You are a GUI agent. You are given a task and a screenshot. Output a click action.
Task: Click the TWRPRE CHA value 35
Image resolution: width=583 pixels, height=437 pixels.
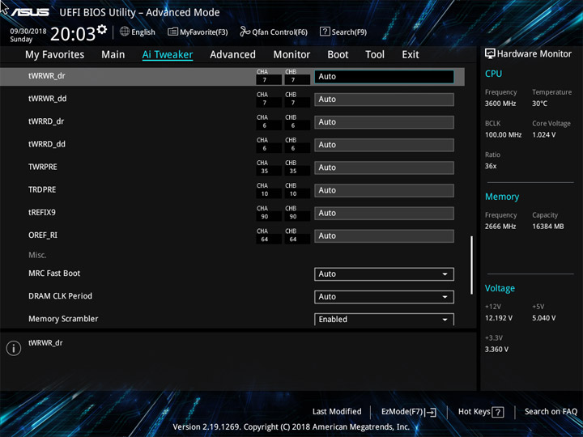tap(264, 171)
